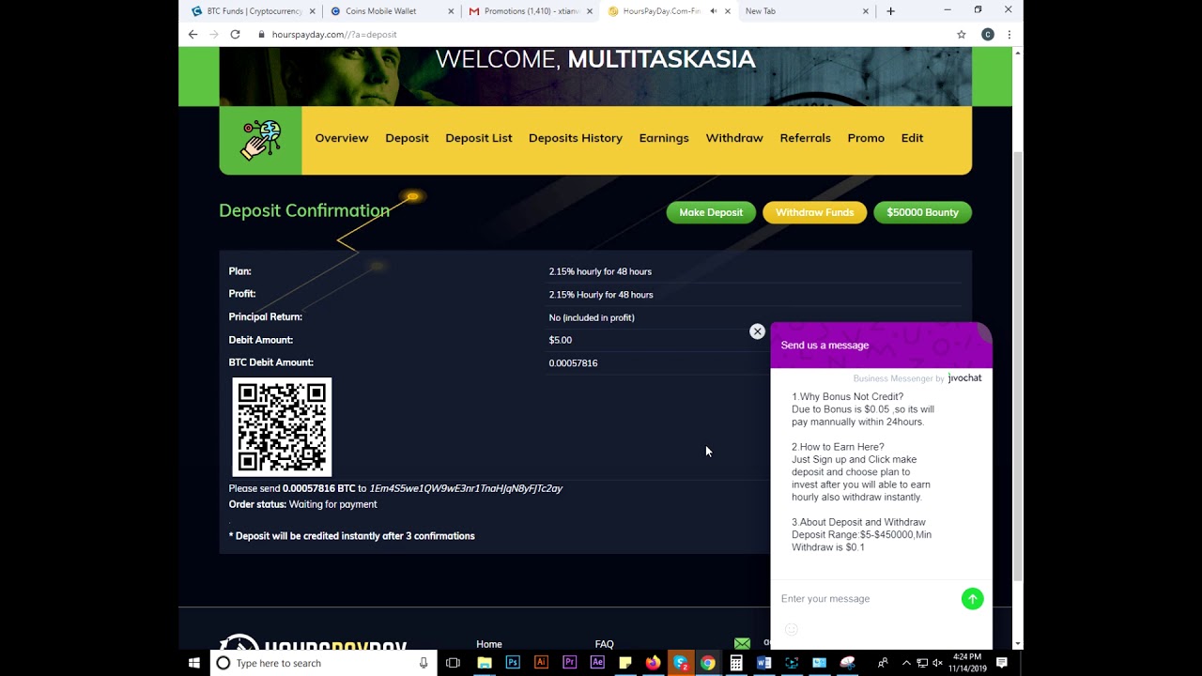The height and width of the screenshot is (676, 1202).
Task: Open File Explorer from taskbar
Action: click(x=485, y=663)
